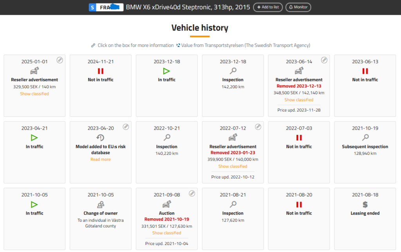This screenshot has height=252, width=401.
Task: Click the risk database warning history icon
Action: (101, 138)
